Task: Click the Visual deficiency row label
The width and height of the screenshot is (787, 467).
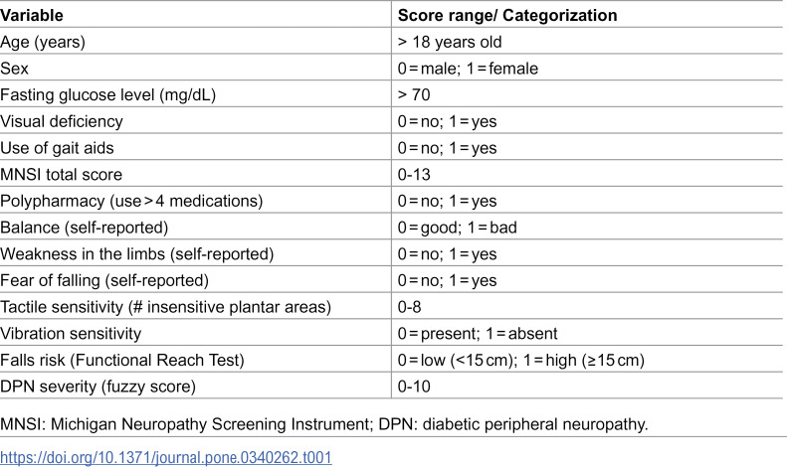Action: (x=62, y=122)
